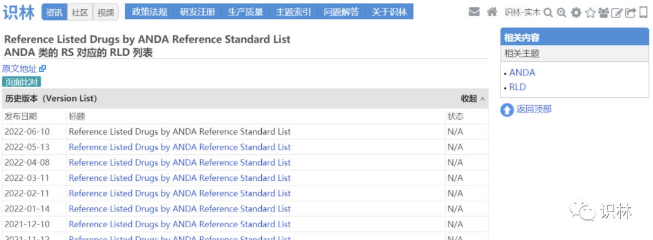
Task: Select the date cell 2022-05-13
Action: pos(27,147)
